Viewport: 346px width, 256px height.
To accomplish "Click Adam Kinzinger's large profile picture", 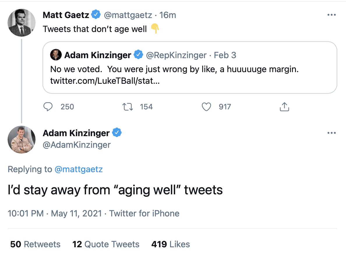I will pos(22,140).
